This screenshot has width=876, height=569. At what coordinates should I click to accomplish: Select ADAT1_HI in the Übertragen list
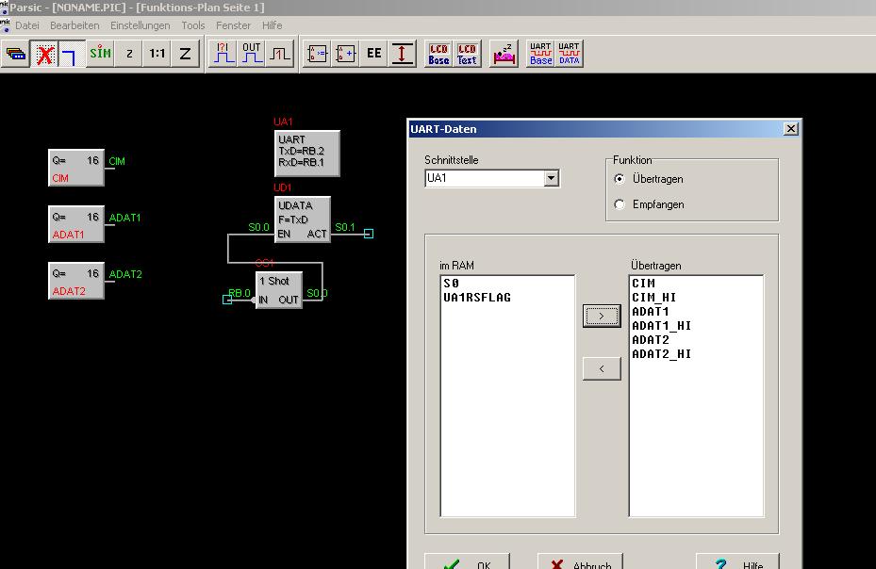(661, 326)
